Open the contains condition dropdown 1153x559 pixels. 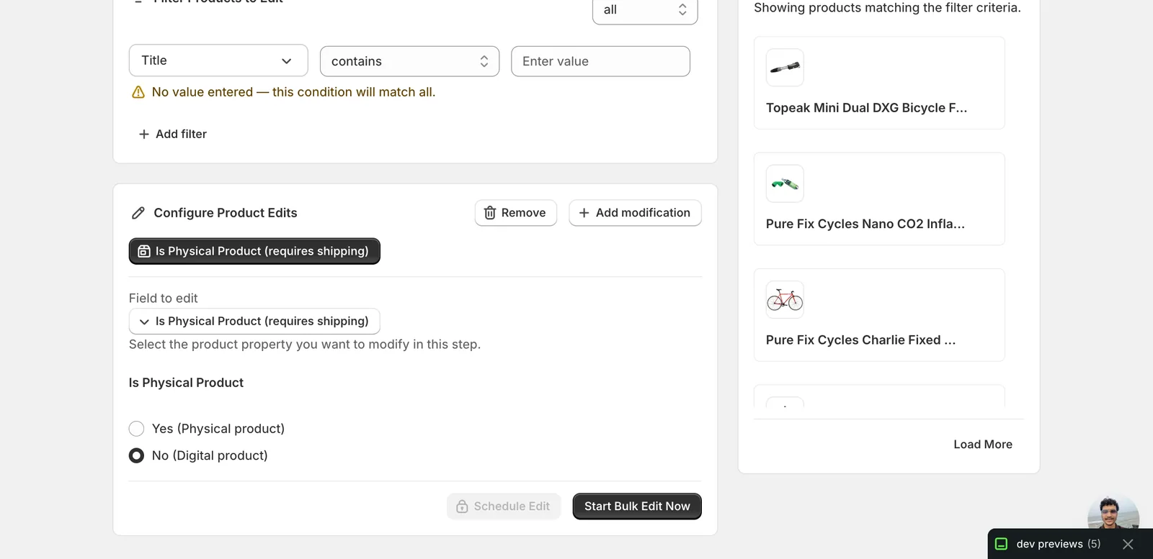tap(409, 61)
